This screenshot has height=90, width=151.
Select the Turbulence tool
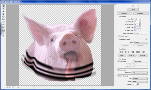pos(3,24)
